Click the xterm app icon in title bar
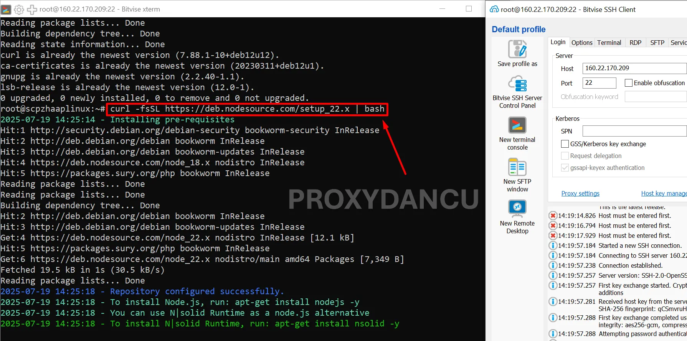The height and width of the screenshot is (341, 687). [x=6, y=9]
